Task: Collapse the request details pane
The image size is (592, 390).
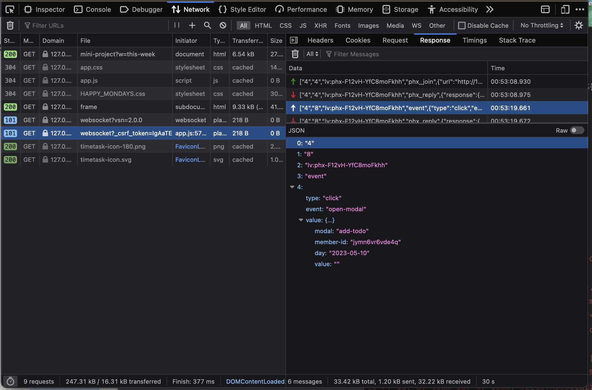Action: click(x=294, y=40)
